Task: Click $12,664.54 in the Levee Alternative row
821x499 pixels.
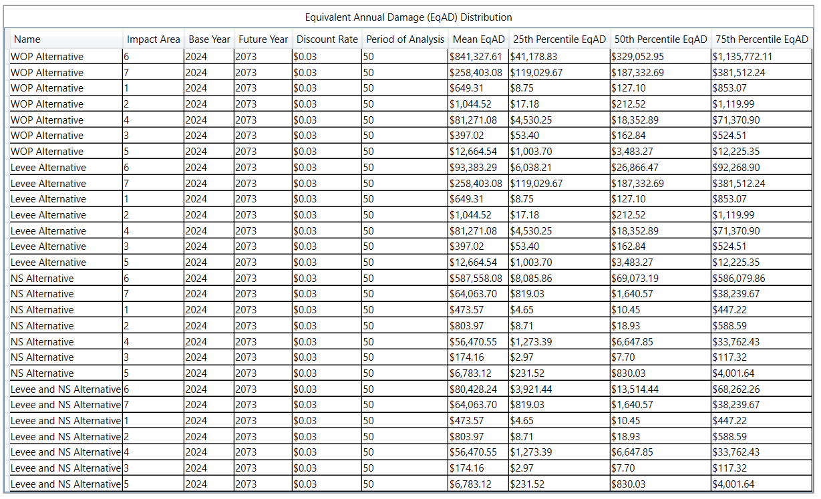Action: 478,263
